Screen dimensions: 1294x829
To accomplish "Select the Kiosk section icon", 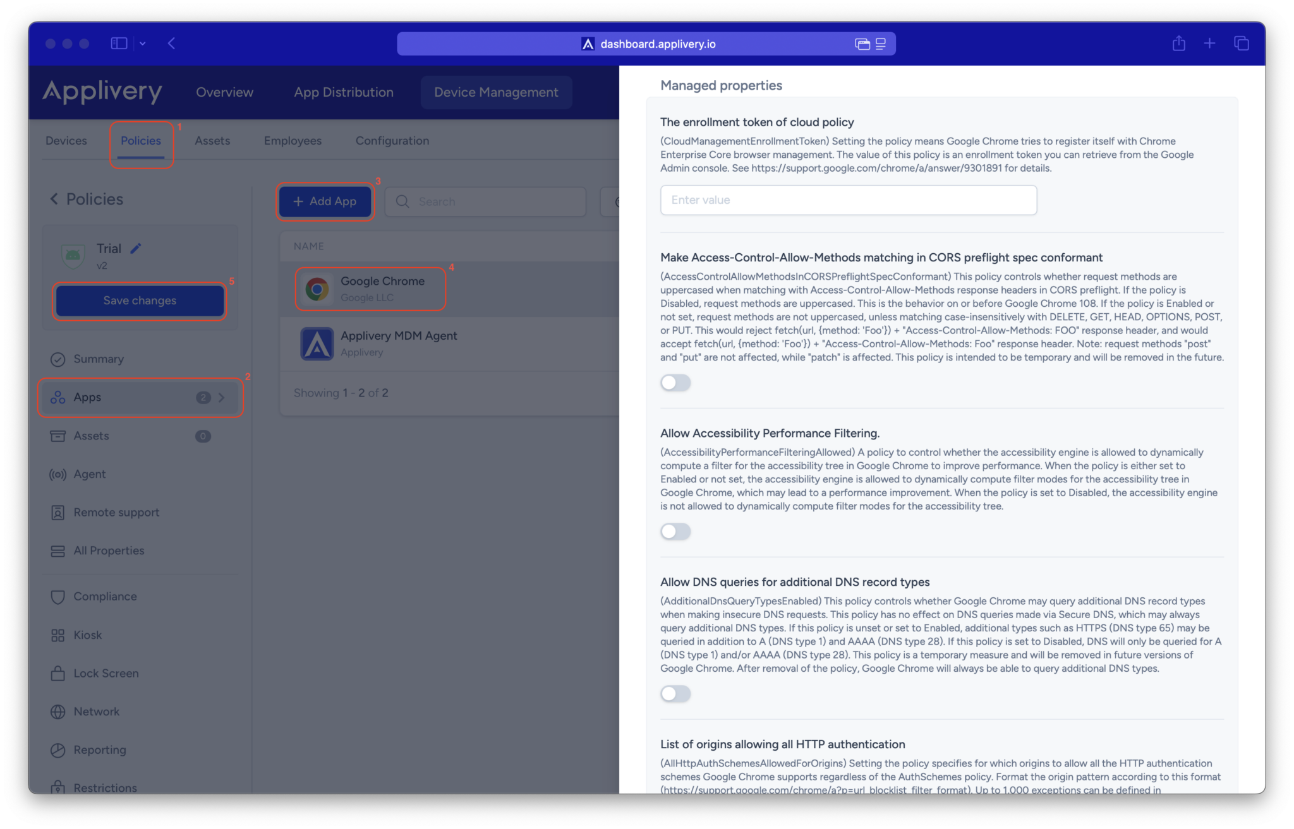I will 57,635.
